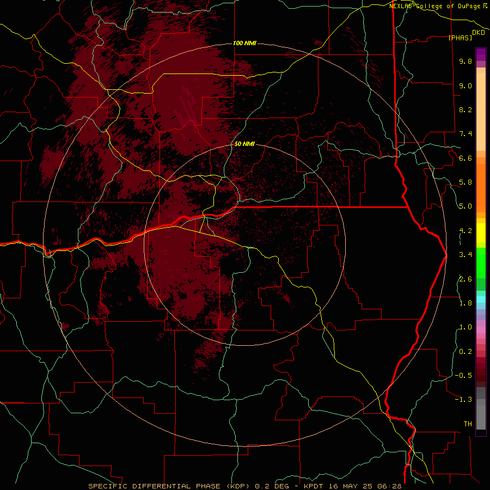This screenshot has height=490, width=490.
Task: Click the 6.6 scale value
Action: coord(465,158)
